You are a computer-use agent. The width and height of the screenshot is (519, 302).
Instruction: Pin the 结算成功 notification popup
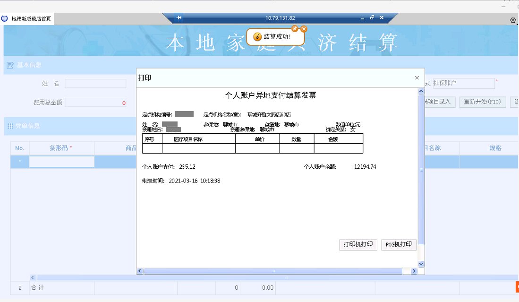pos(295,28)
